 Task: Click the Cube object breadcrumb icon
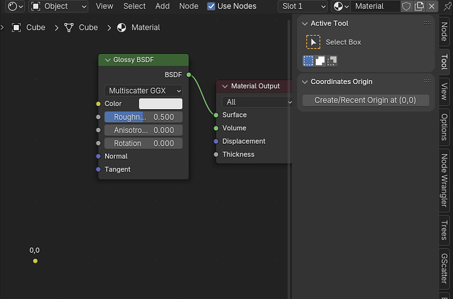coord(16,28)
